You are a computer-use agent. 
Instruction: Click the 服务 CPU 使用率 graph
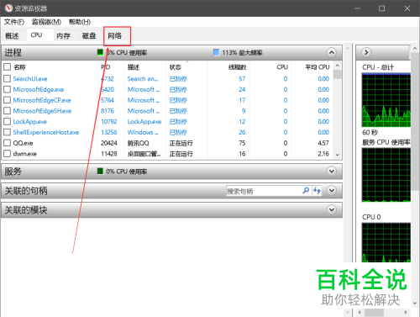click(386, 175)
